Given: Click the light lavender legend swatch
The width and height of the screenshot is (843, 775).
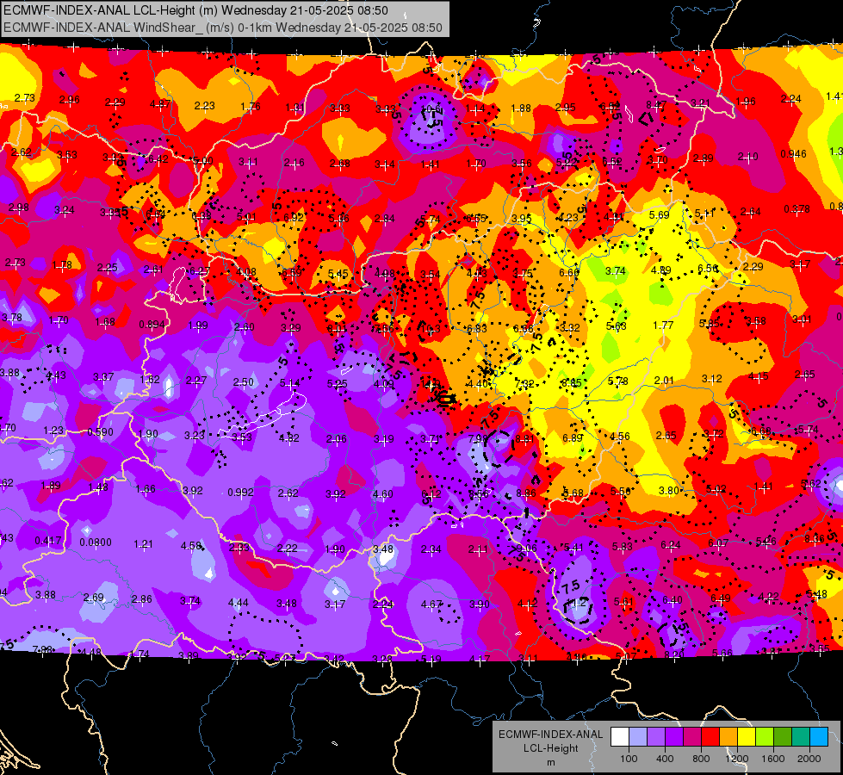Looking at the screenshot, I should click(x=638, y=737).
